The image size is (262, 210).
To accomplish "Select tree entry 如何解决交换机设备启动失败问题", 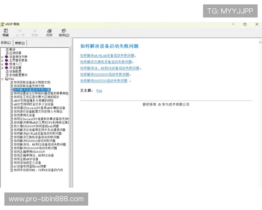I will point(36,137).
